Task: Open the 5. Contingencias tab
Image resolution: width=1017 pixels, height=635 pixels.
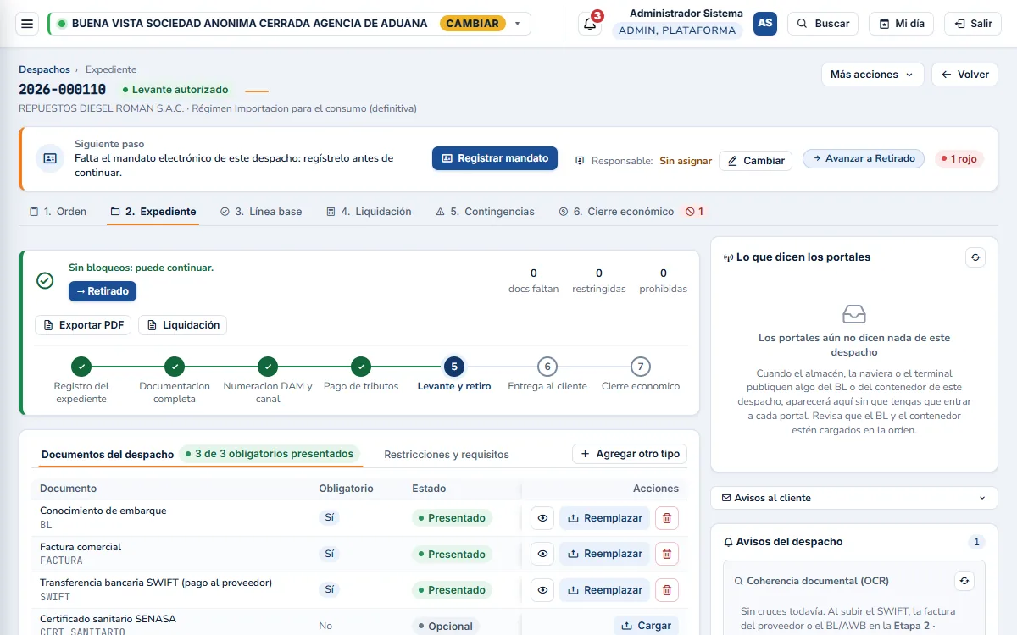Action: [485, 212]
